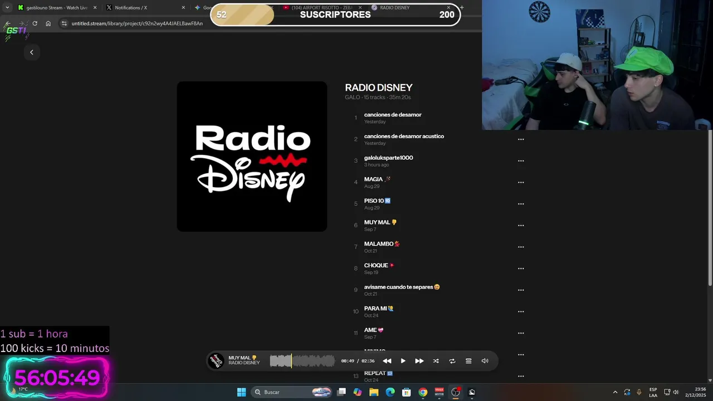Toggle repeat in the player bar
Image resolution: width=713 pixels, height=401 pixels.
pyautogui.click(x=452, y=361)
